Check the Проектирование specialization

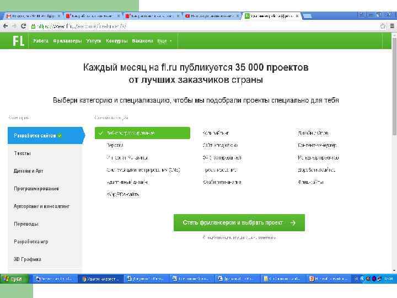click(x=220, y=170)
